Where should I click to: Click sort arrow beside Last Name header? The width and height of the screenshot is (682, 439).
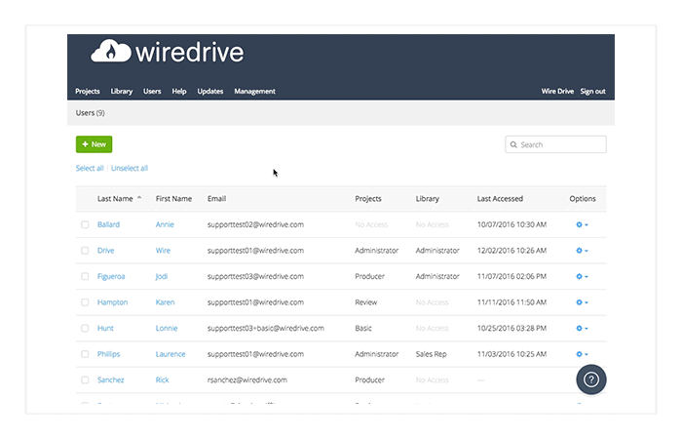coord(139,198)
